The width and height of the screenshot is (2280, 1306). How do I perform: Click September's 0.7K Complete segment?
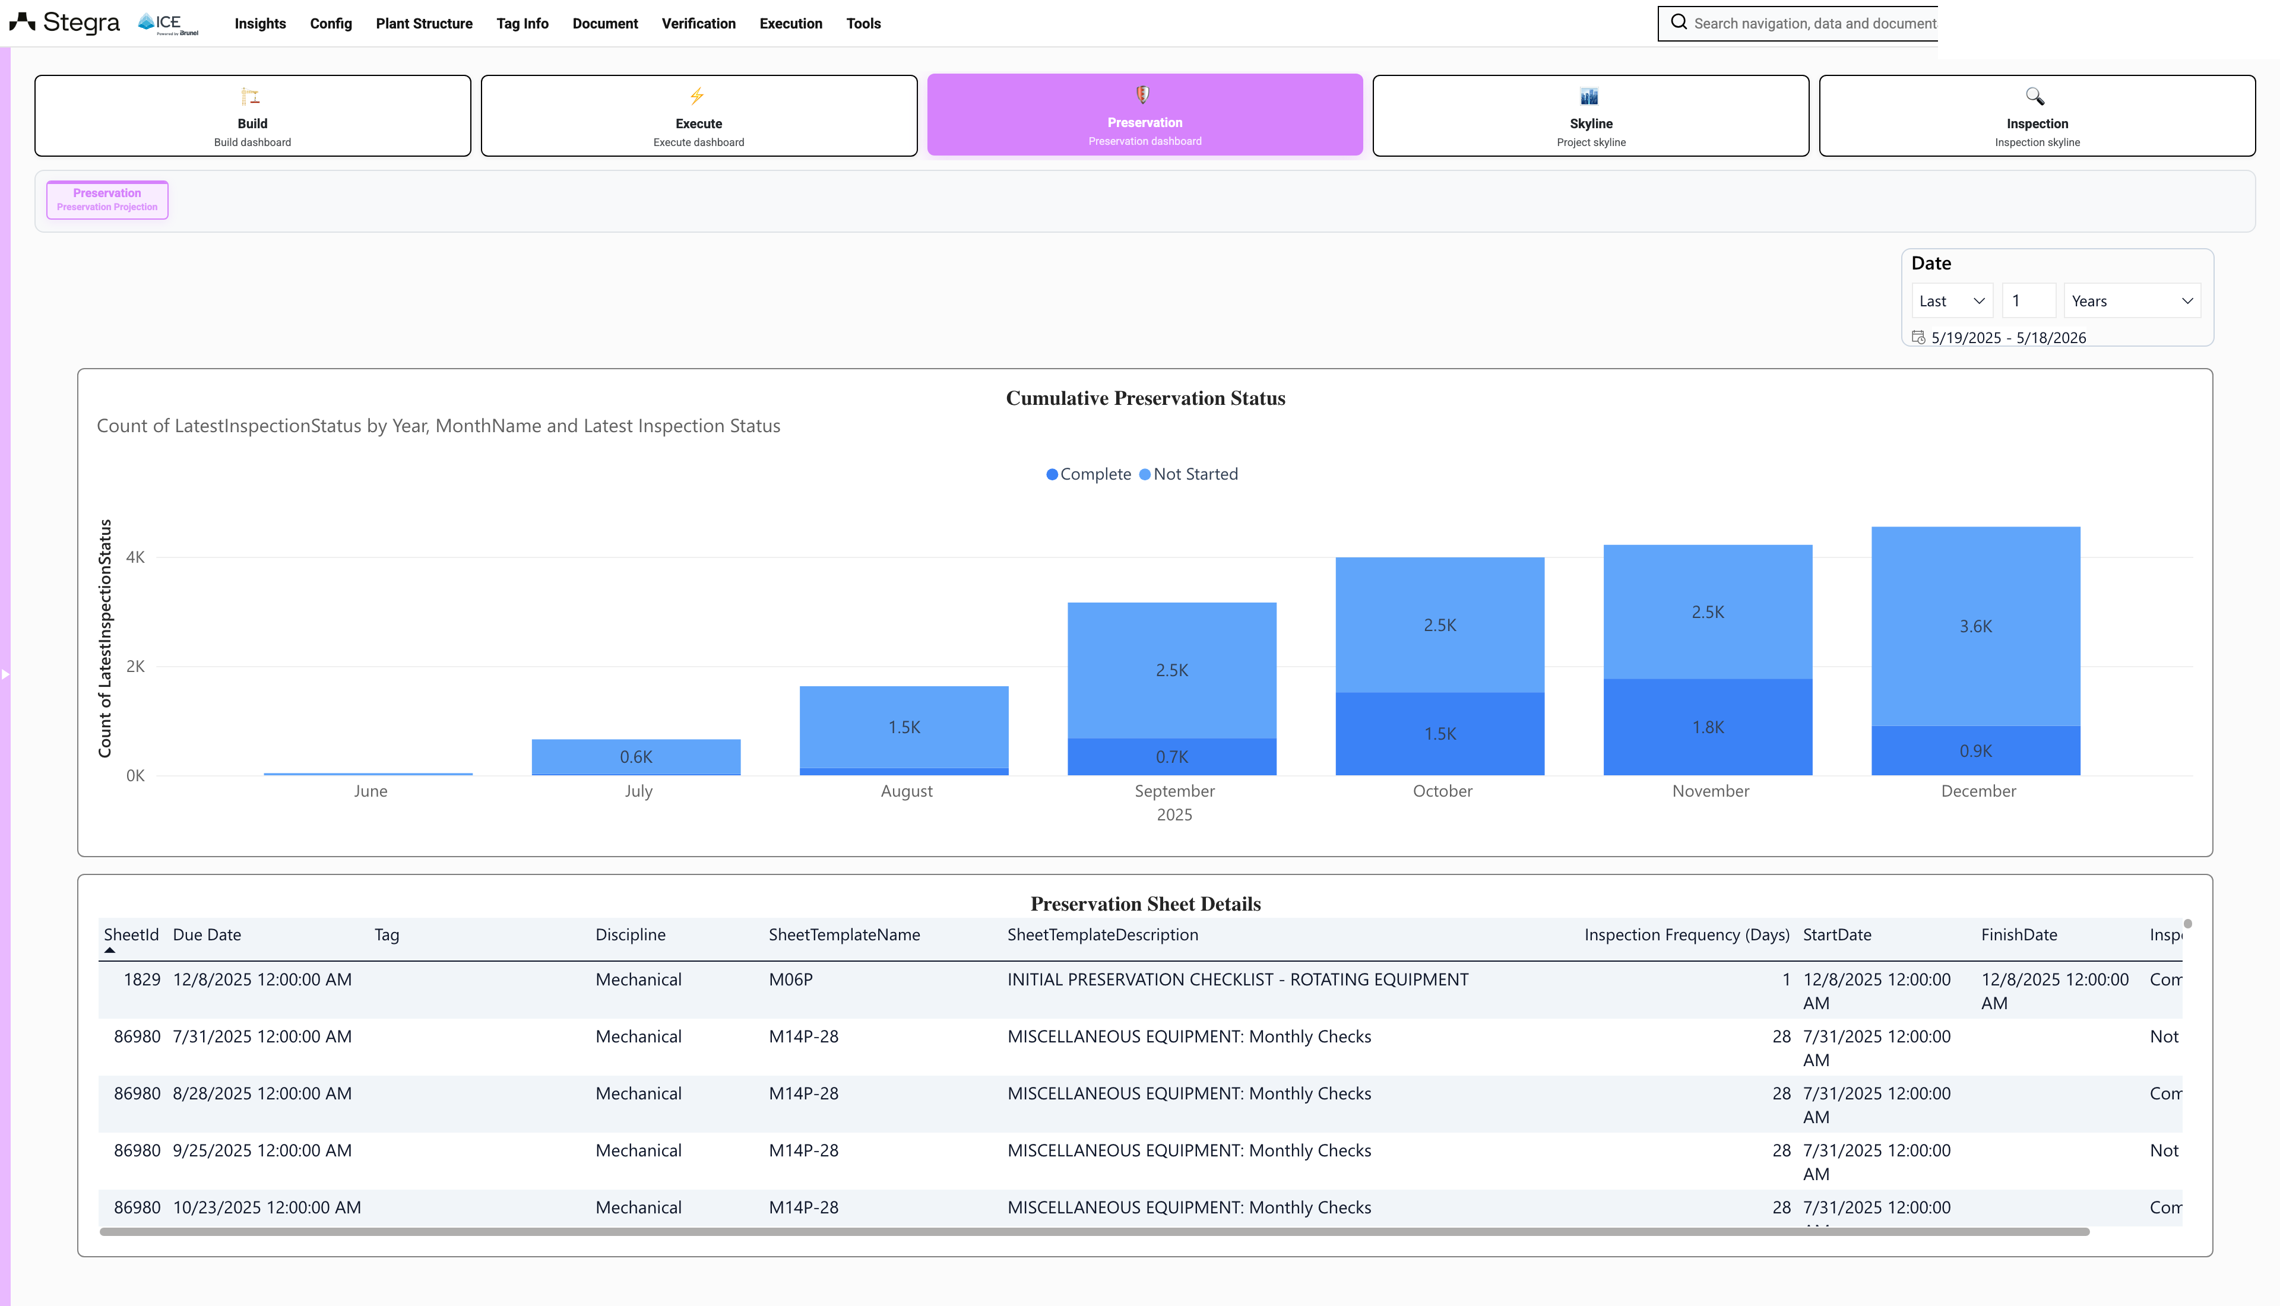point(1172,756)
